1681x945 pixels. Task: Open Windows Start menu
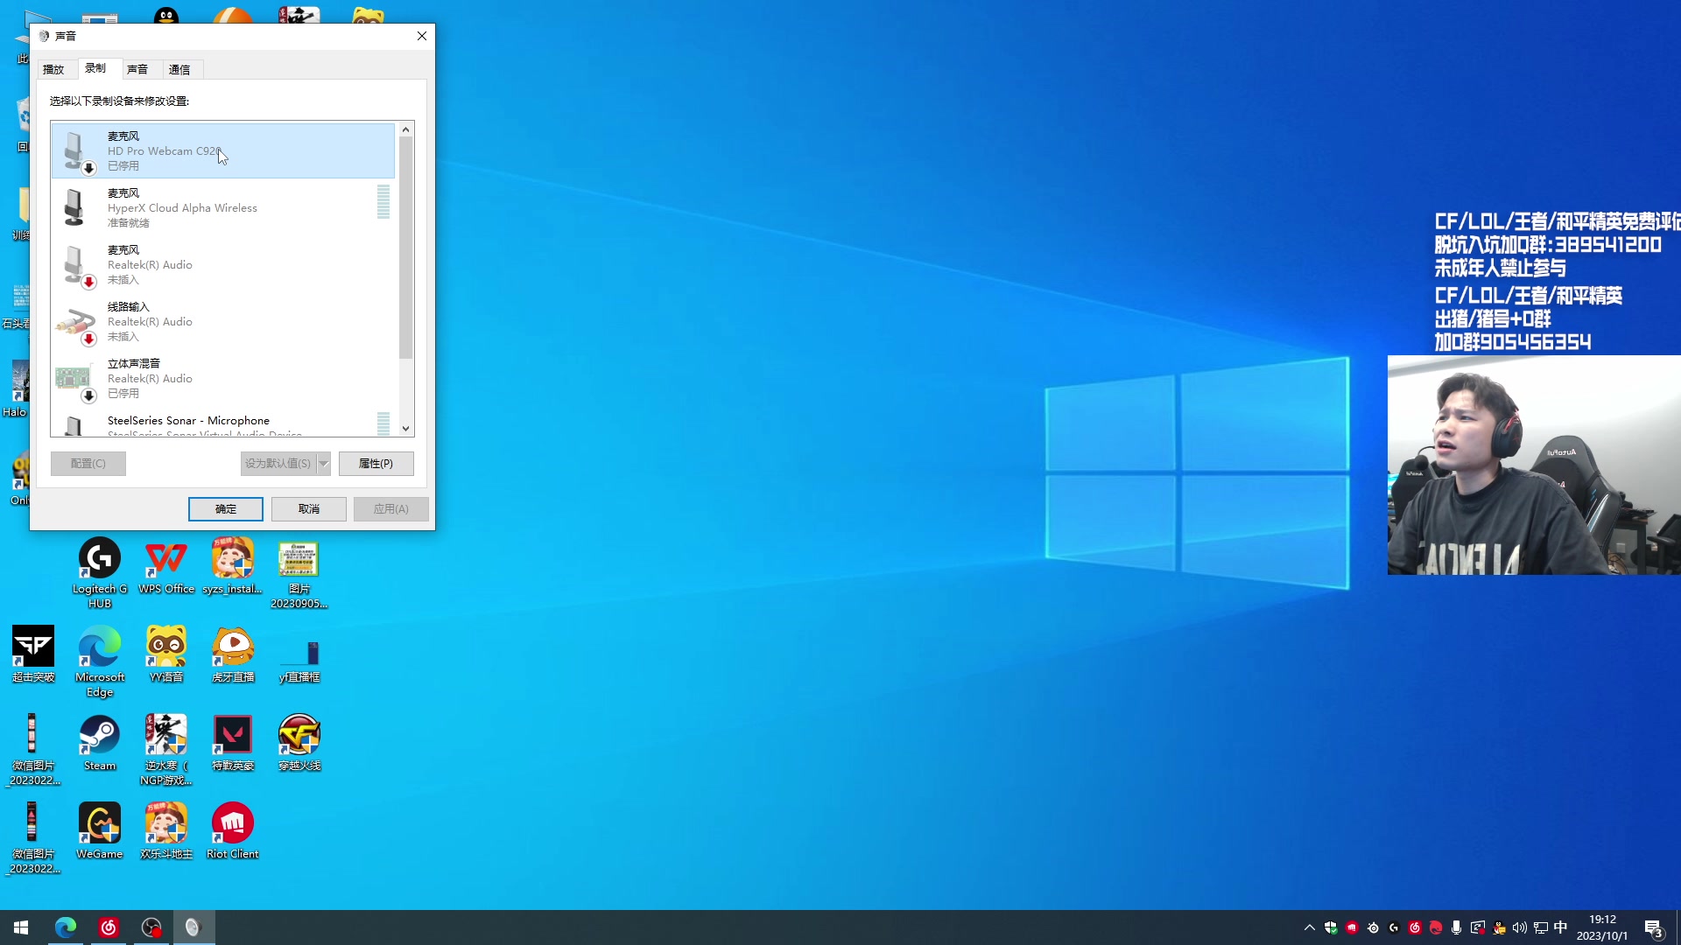pos(21,927)
